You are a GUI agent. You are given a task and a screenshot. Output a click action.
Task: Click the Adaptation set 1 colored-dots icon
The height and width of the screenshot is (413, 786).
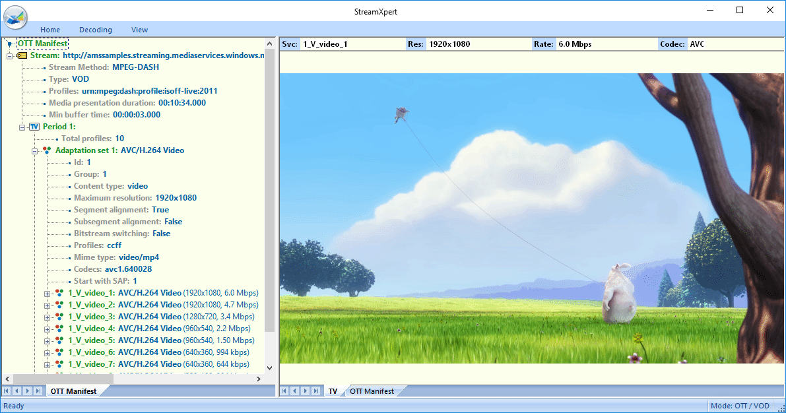point(47,150)
